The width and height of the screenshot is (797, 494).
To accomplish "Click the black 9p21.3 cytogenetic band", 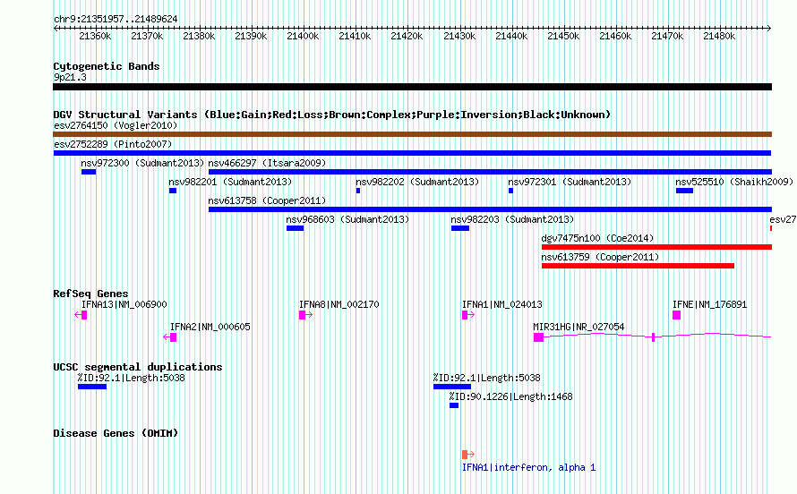I will [412, 87].
